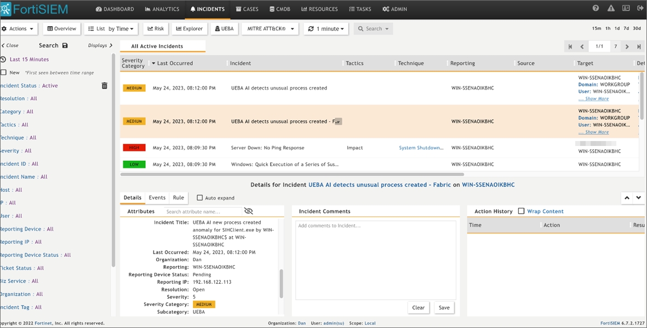
Task: Open the Explorer view
Action: [189, 28]
